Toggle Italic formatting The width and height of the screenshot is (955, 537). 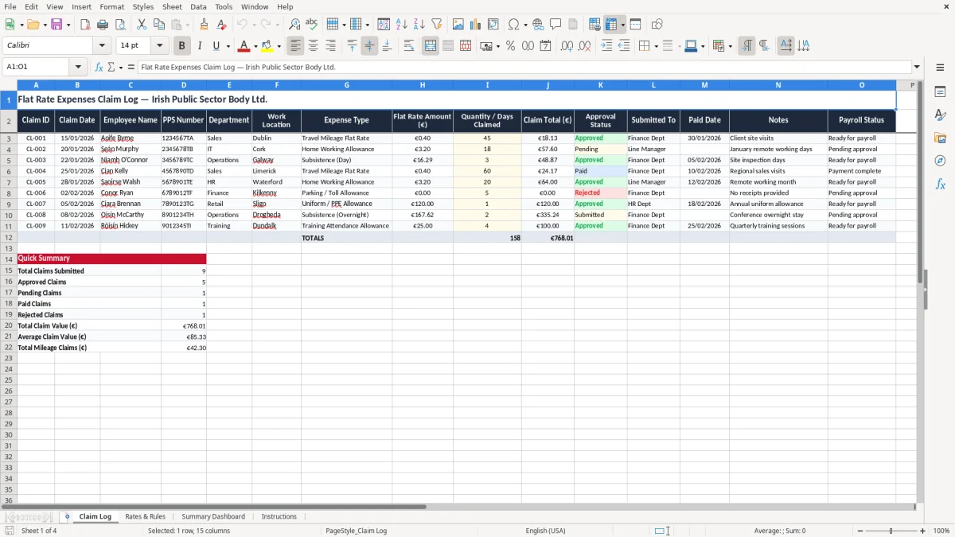click(199, 46)
